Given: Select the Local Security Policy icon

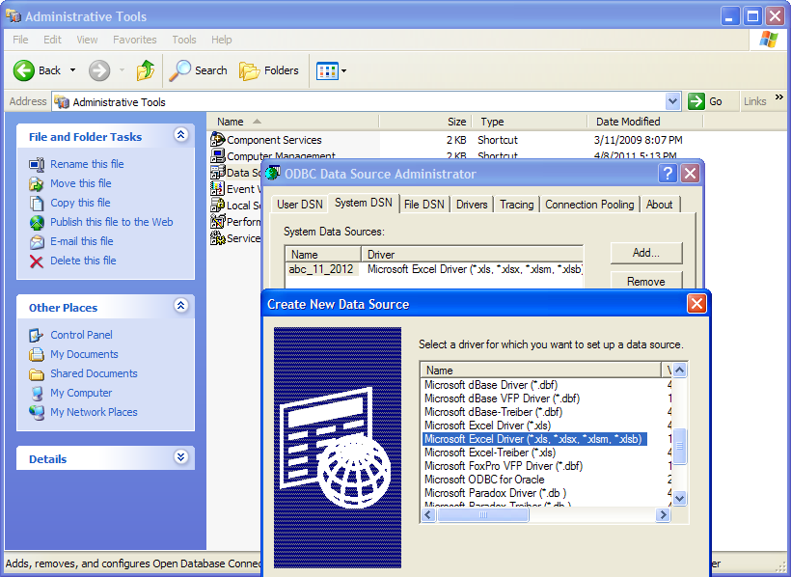Looking at the screenshot, I should pos(218,205).
